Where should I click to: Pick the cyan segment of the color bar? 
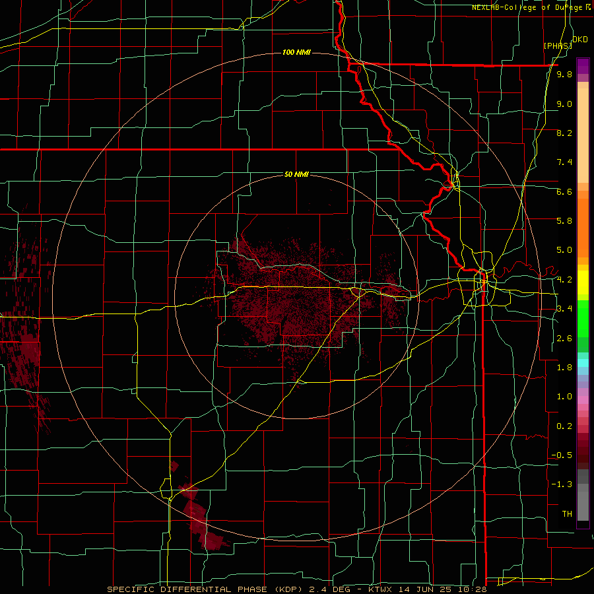(x=583, y=363)
